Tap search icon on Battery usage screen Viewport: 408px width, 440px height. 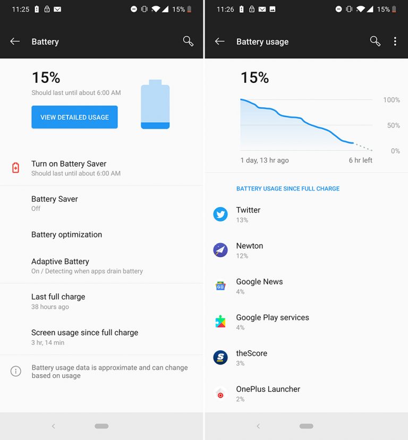(x=375, y=41)
